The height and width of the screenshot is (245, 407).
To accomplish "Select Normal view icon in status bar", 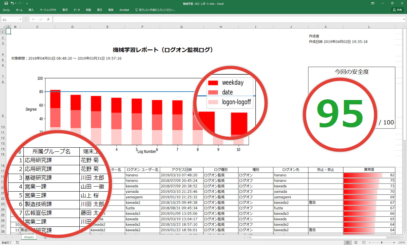I will click(348, 242).
